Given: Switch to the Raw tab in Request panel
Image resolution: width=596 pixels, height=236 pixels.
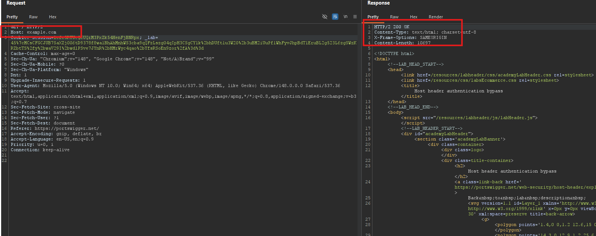Looking at the screenshot, I should [x=33, y=17].
